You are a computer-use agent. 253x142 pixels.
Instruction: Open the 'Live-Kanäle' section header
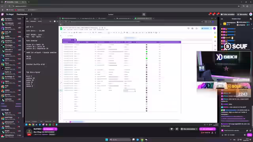(5, 110)
